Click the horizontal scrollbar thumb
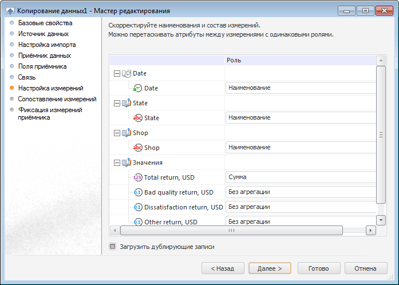The width and height of the screenshot is (399, 285). 231,230
